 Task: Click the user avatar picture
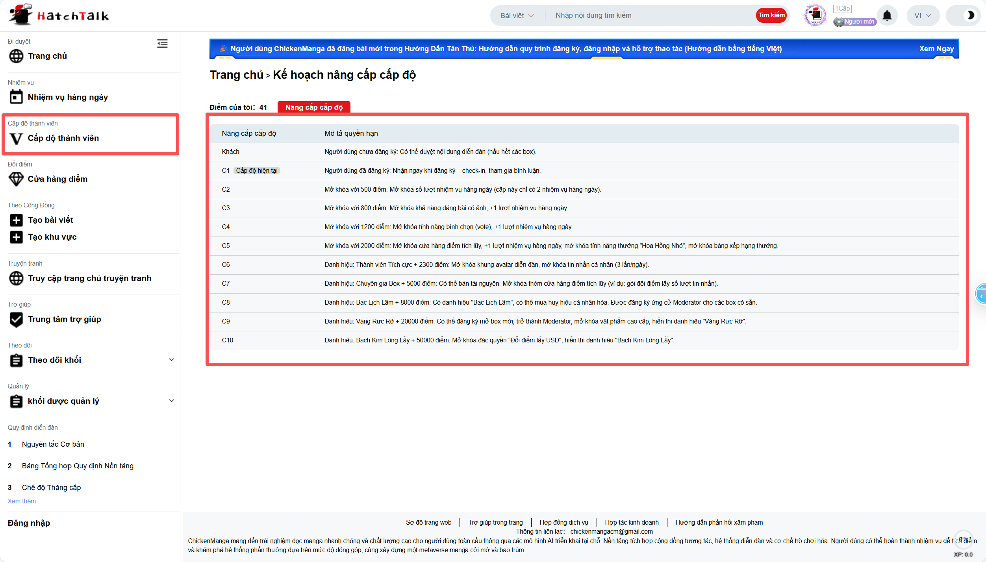[x=815, y=15]
